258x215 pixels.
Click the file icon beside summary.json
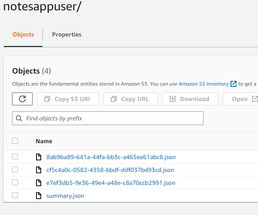click(39, 196)
